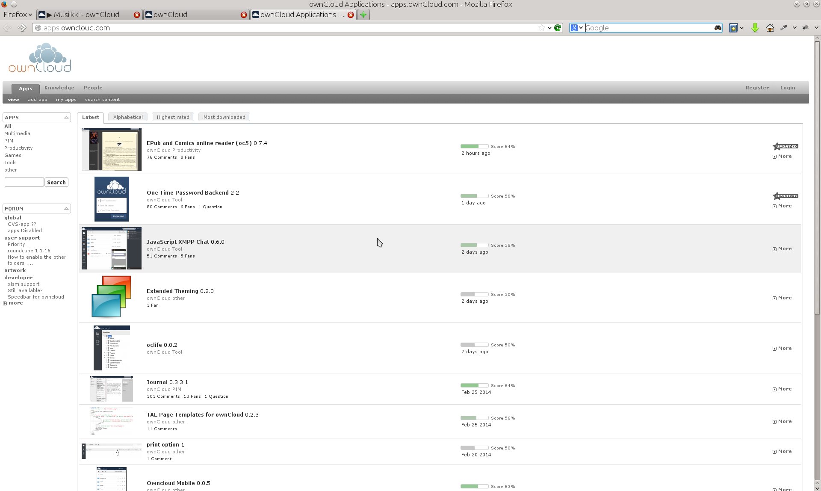Viewport: 821px width, 491px height.
Task: Open JavaScript XMPP Chat app title
Action: pyautogui.click(x=185, y=242)
